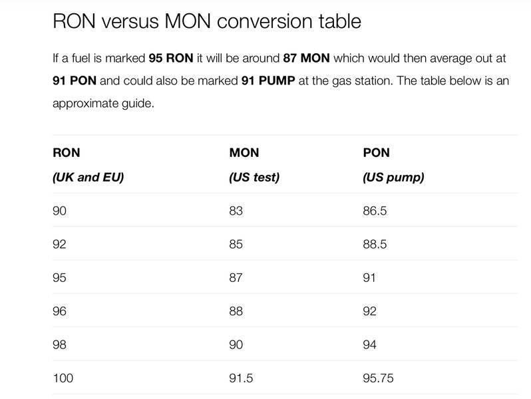The image size is (531, 399).
Task: Click the "RON versus MON conversion table" heading
Action: [206, 21]
